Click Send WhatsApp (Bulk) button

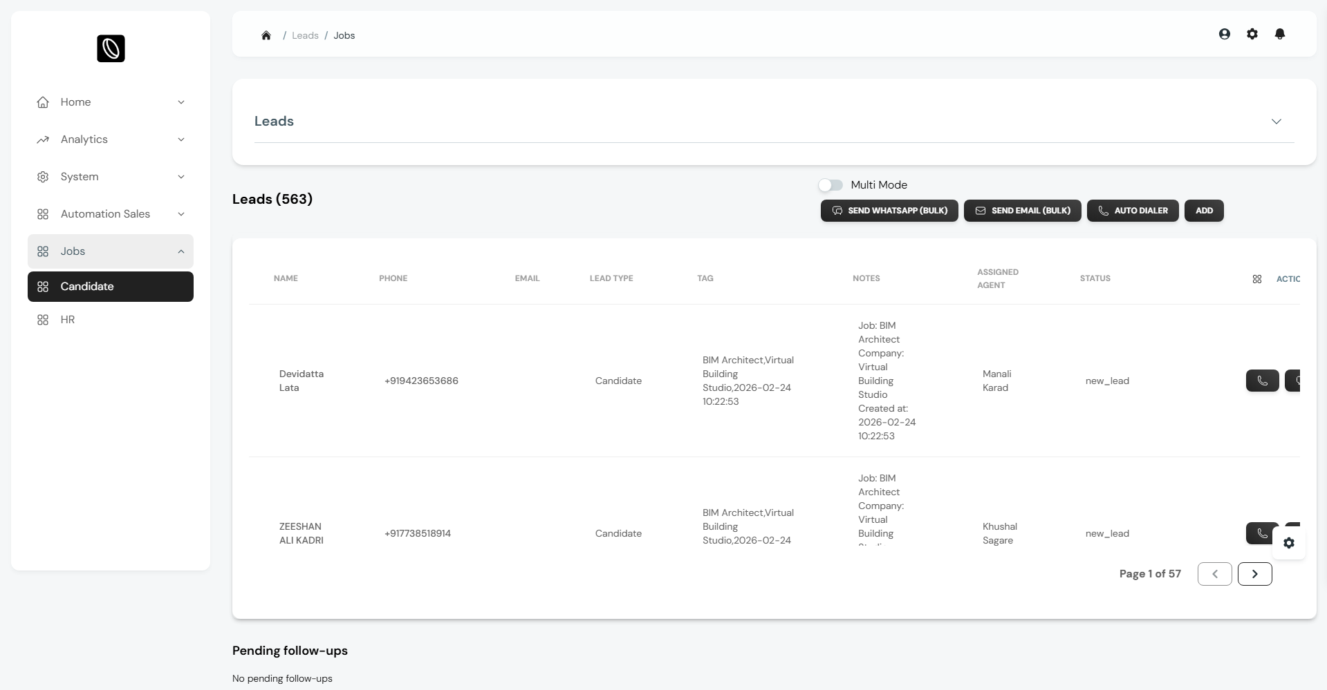pos(889,211)
